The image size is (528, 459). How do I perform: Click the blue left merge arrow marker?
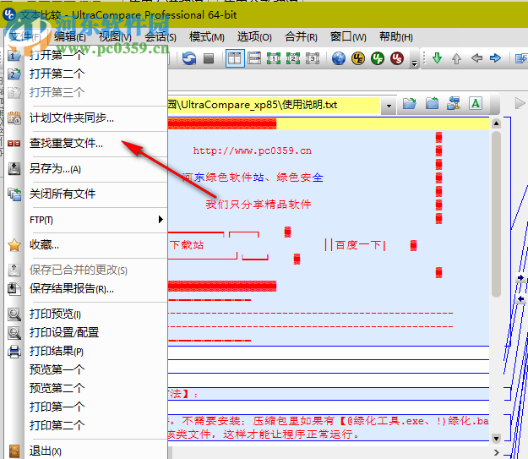(x=520, y=299)
